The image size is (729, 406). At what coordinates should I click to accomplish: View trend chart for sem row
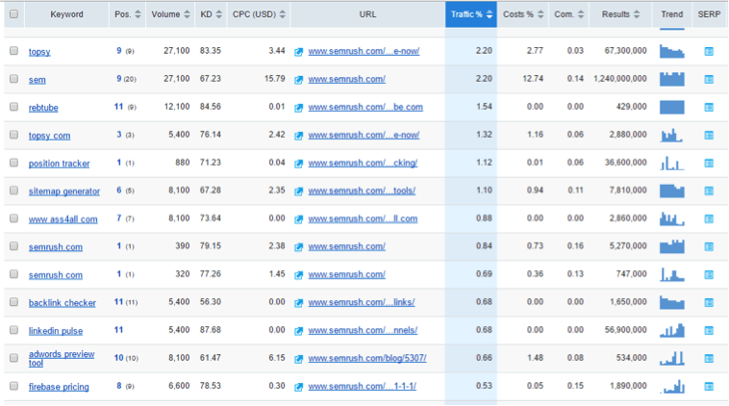click(x=672, y=79)
